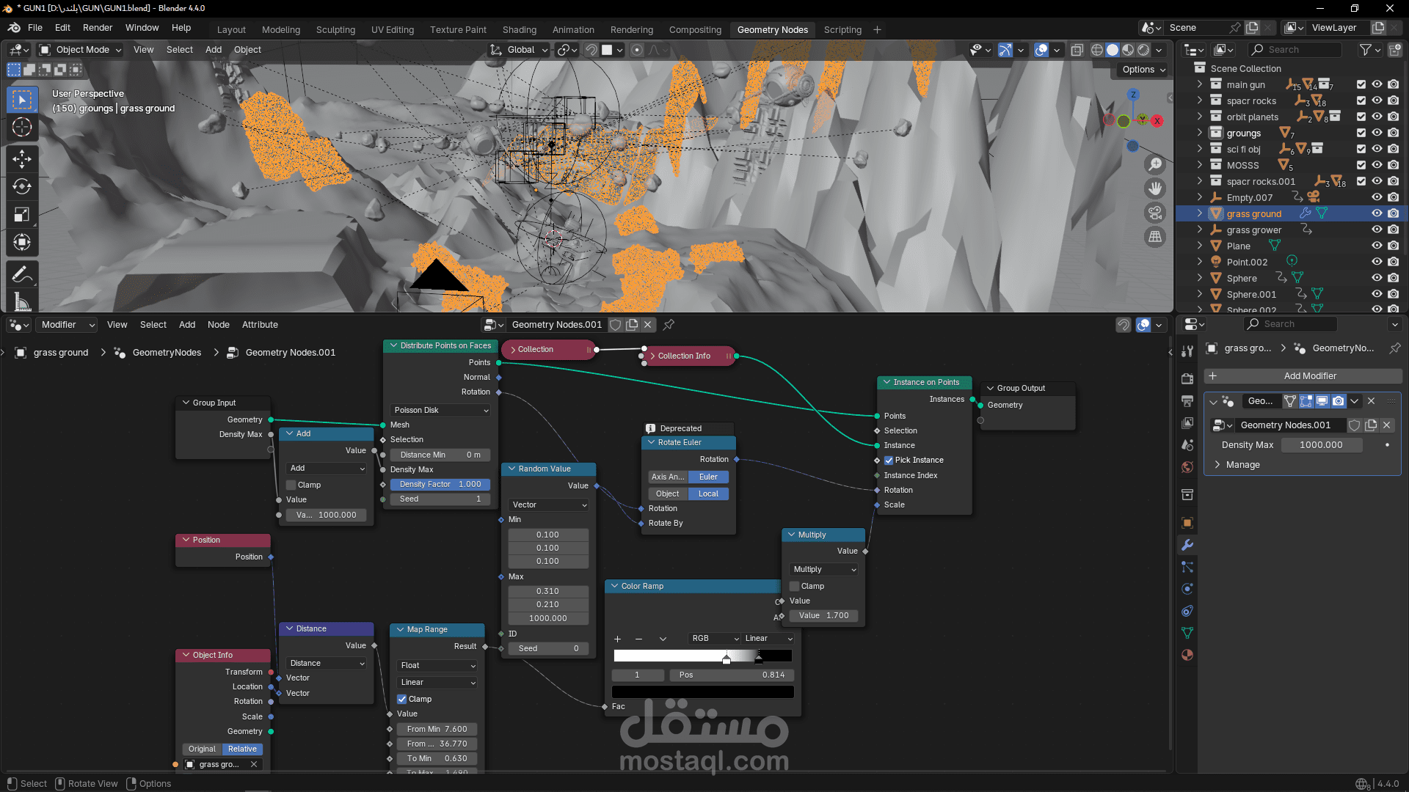Open the Render menu

pos(98,27)
